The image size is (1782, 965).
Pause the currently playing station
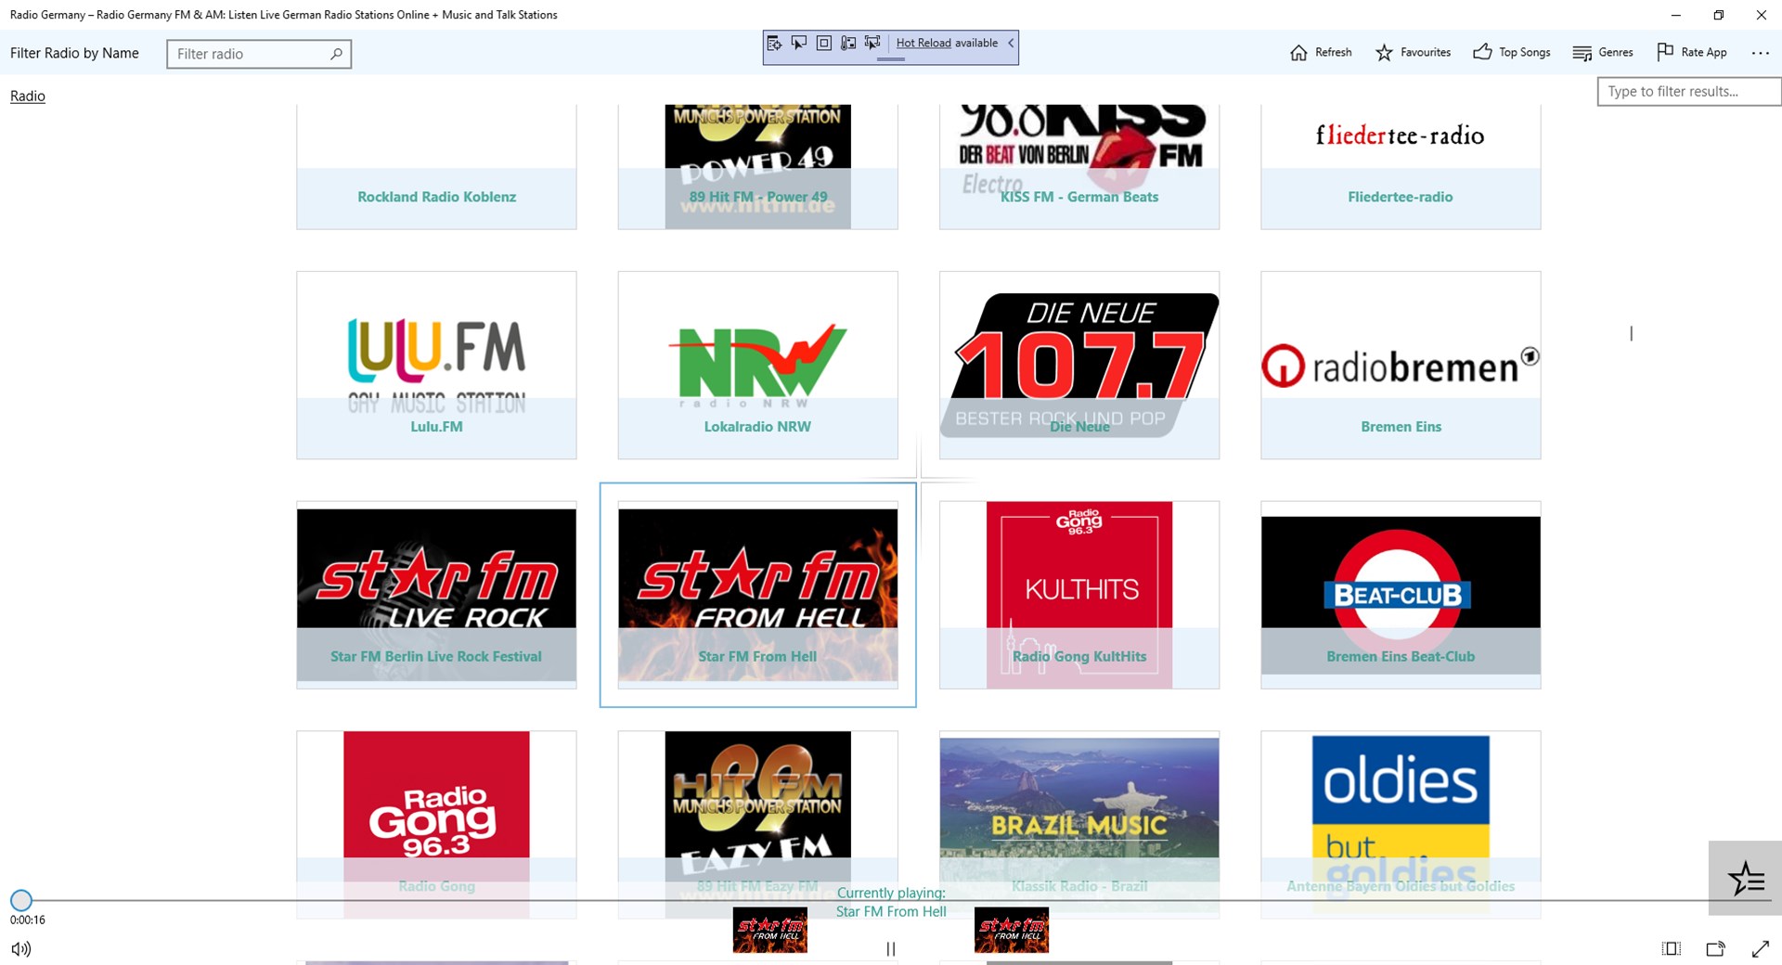(891, 948)
